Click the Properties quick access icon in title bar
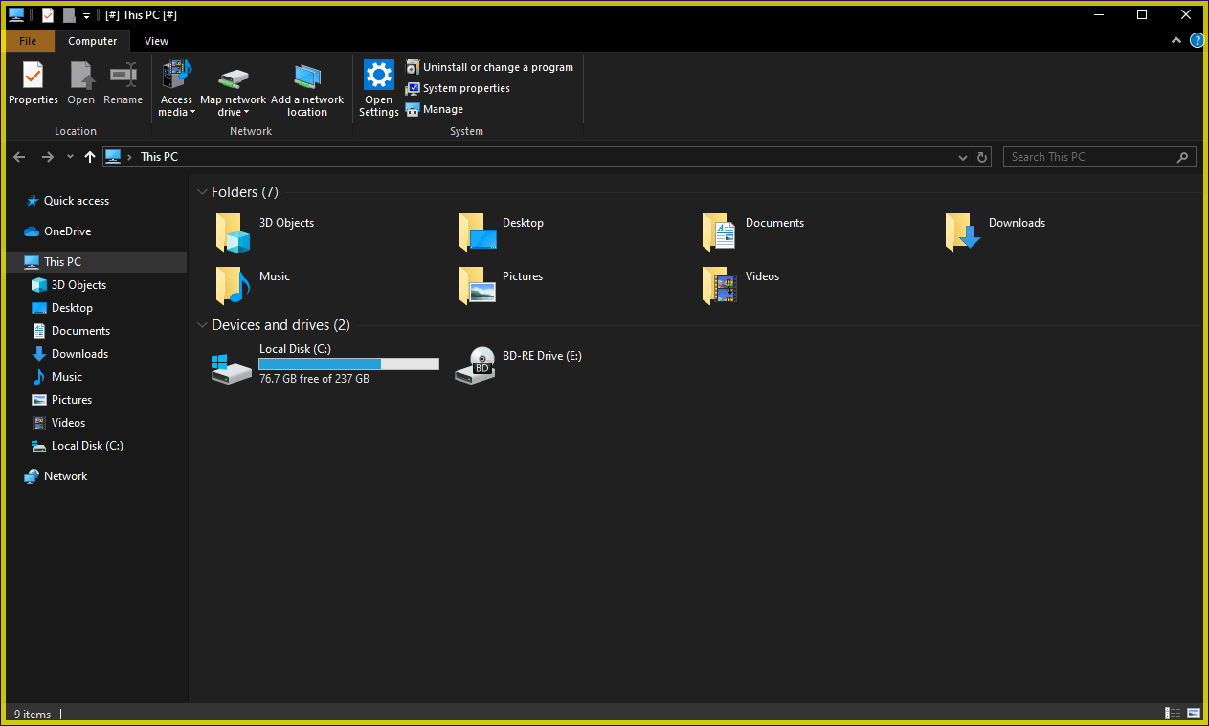 coord(48,15)
